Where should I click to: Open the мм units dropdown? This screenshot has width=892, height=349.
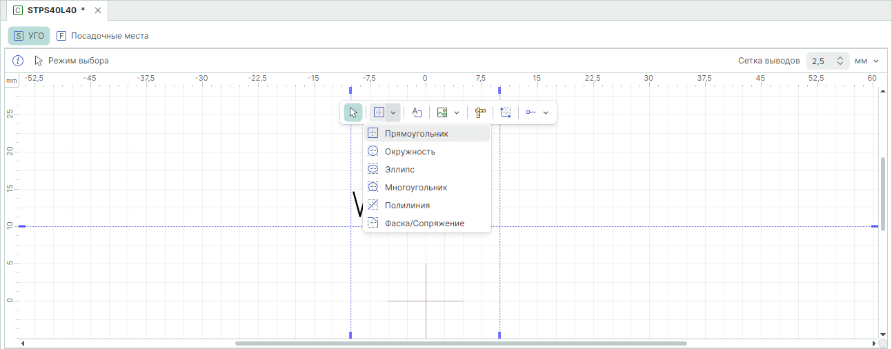click(866, 61)
